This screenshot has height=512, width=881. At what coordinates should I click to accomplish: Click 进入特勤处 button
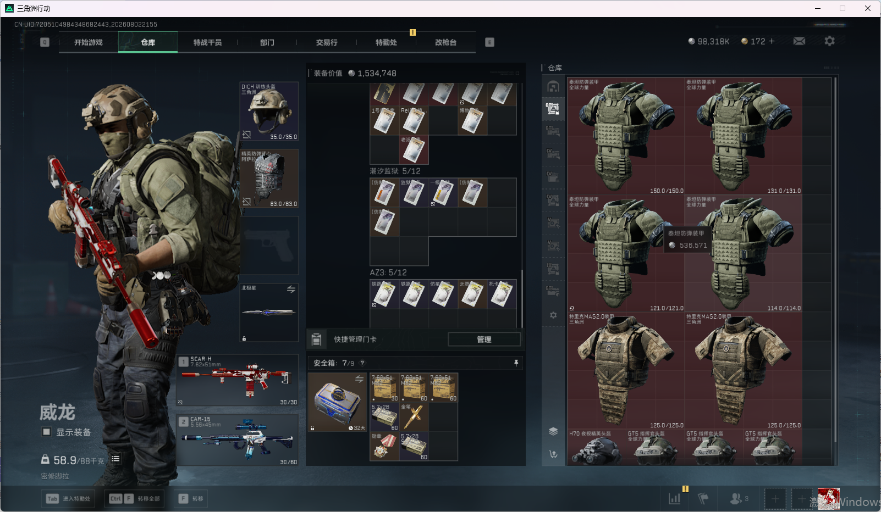pos(69,499)
